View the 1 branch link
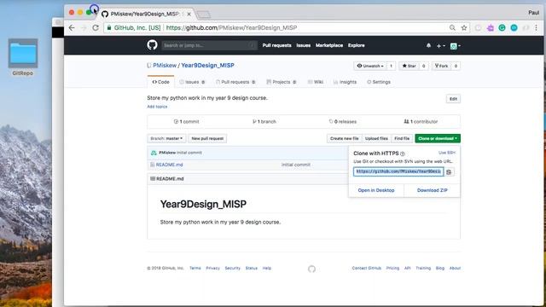Screen dimensions: 546x307 click(264, 122)
